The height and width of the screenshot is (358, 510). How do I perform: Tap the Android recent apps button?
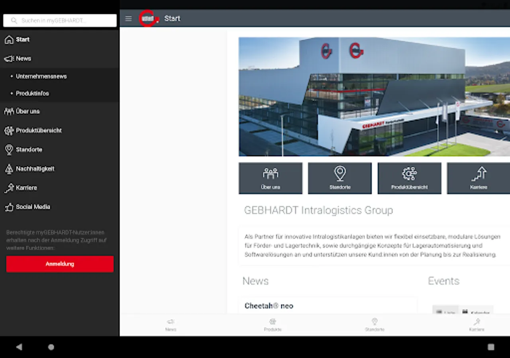point(491,347)
